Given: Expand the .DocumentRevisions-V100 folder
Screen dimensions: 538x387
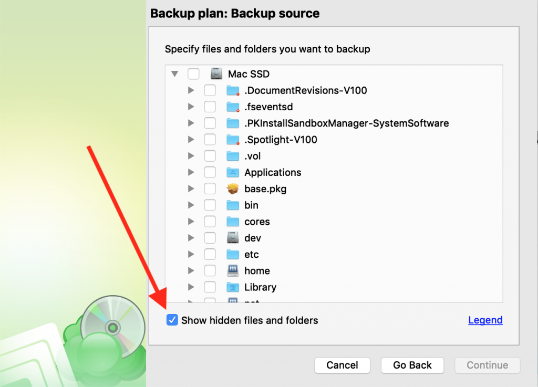Looking at the screenshot, I should coord(191,90).
